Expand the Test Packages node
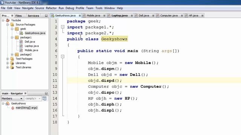The height and width of the screenshot is (135, 241). tap(8, 59)
